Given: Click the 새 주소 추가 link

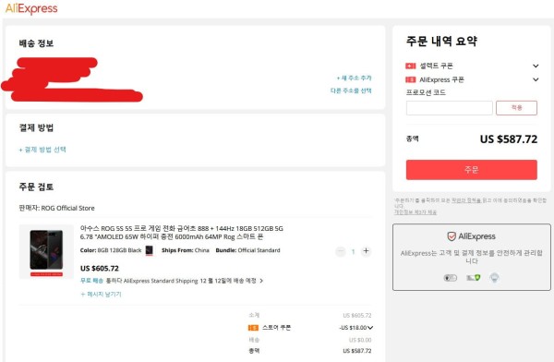Looking at the screenshot, I should (x=354, y=78).
